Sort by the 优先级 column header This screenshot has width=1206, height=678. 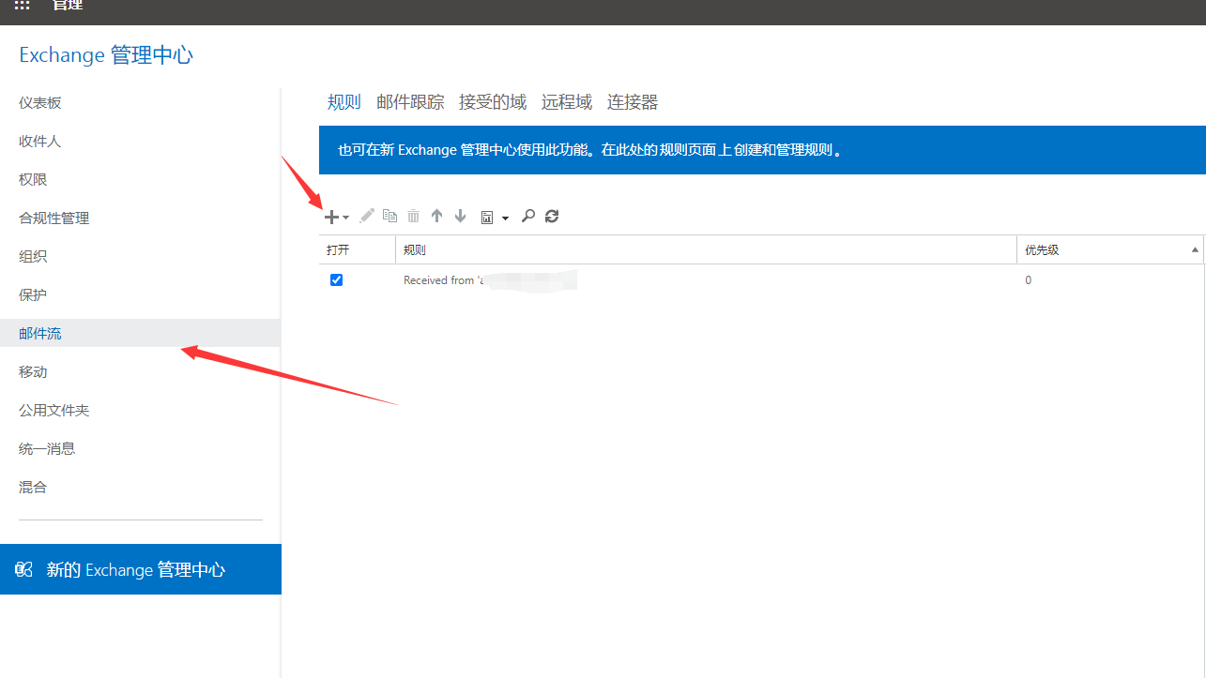pos(1110,249)
